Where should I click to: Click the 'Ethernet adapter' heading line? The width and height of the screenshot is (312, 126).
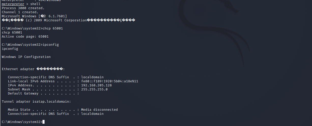click(33, 69)
